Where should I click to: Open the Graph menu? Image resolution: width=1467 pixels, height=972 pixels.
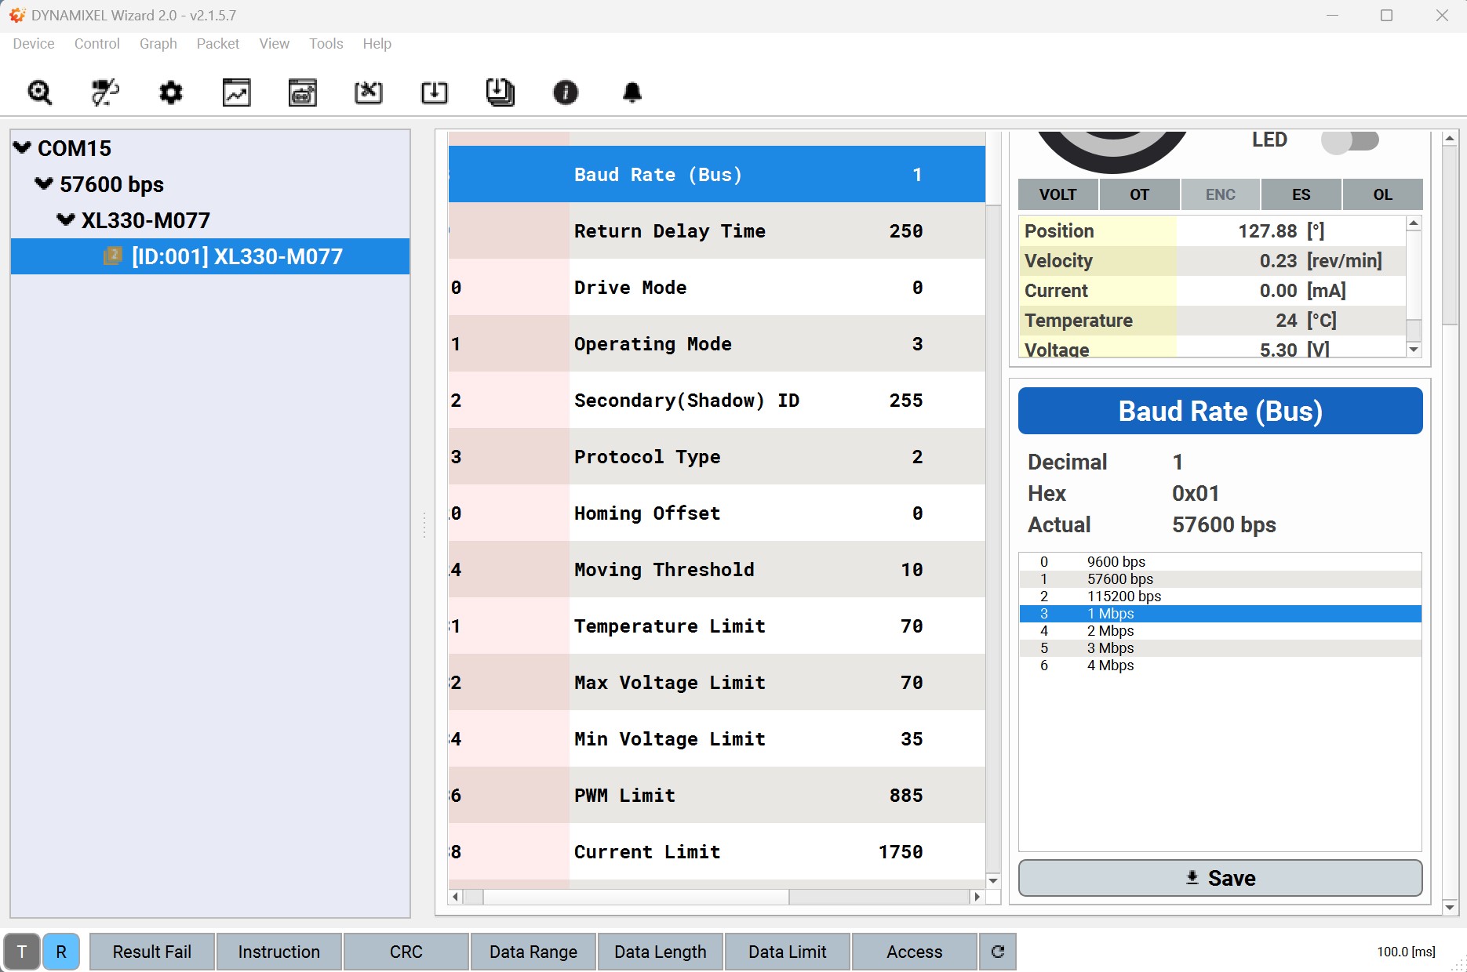158,44
